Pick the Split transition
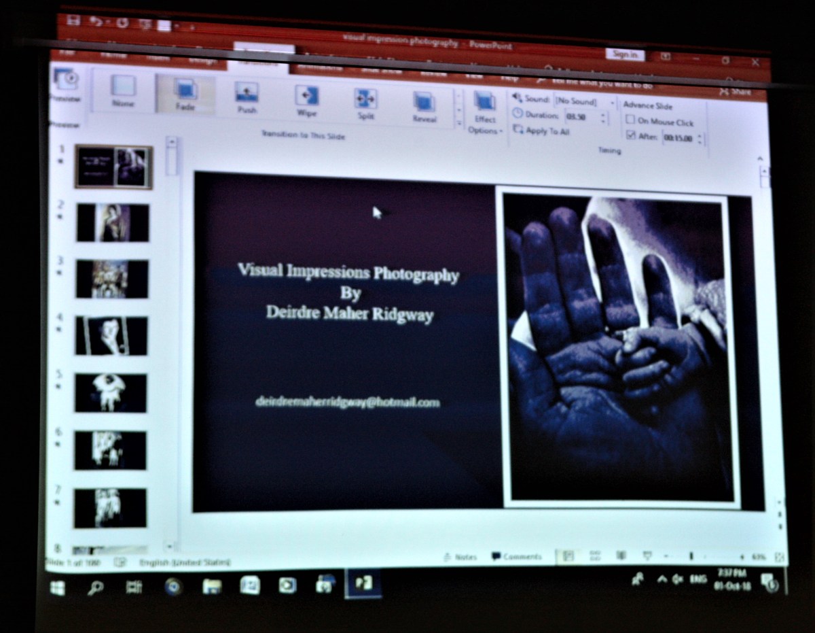The image size is (815, 633). 365,103
